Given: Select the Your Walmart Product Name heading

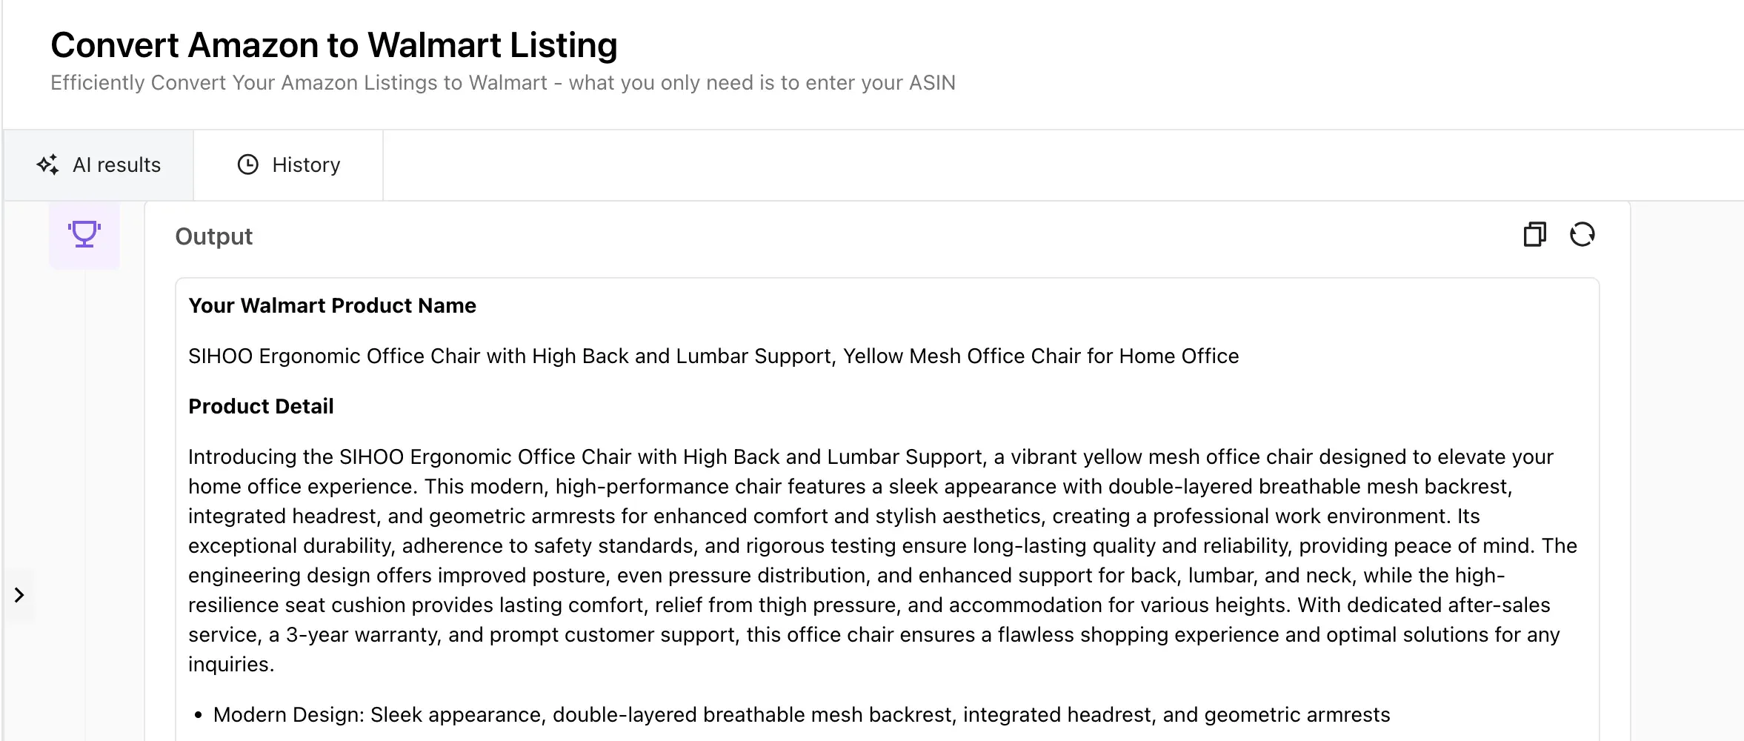Looking at the screenshot, I should 333,305.
